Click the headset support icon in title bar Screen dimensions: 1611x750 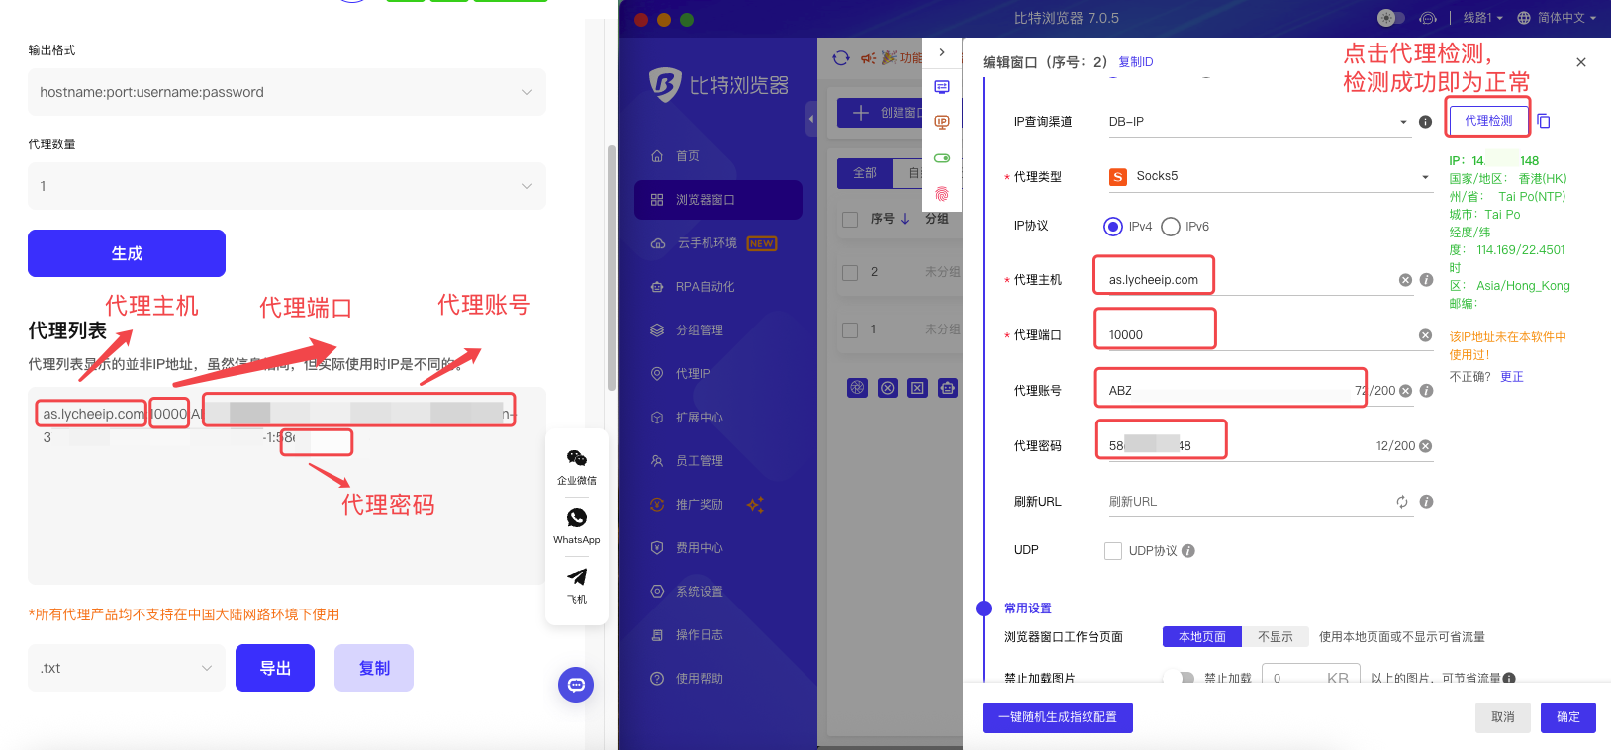(x=1427, y=18)
